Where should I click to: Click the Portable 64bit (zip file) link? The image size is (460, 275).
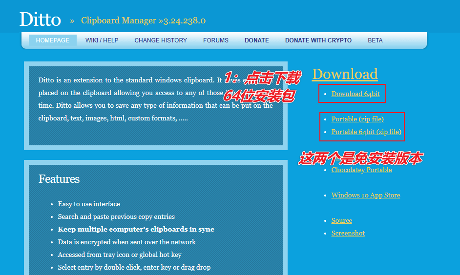click(366, 132)
